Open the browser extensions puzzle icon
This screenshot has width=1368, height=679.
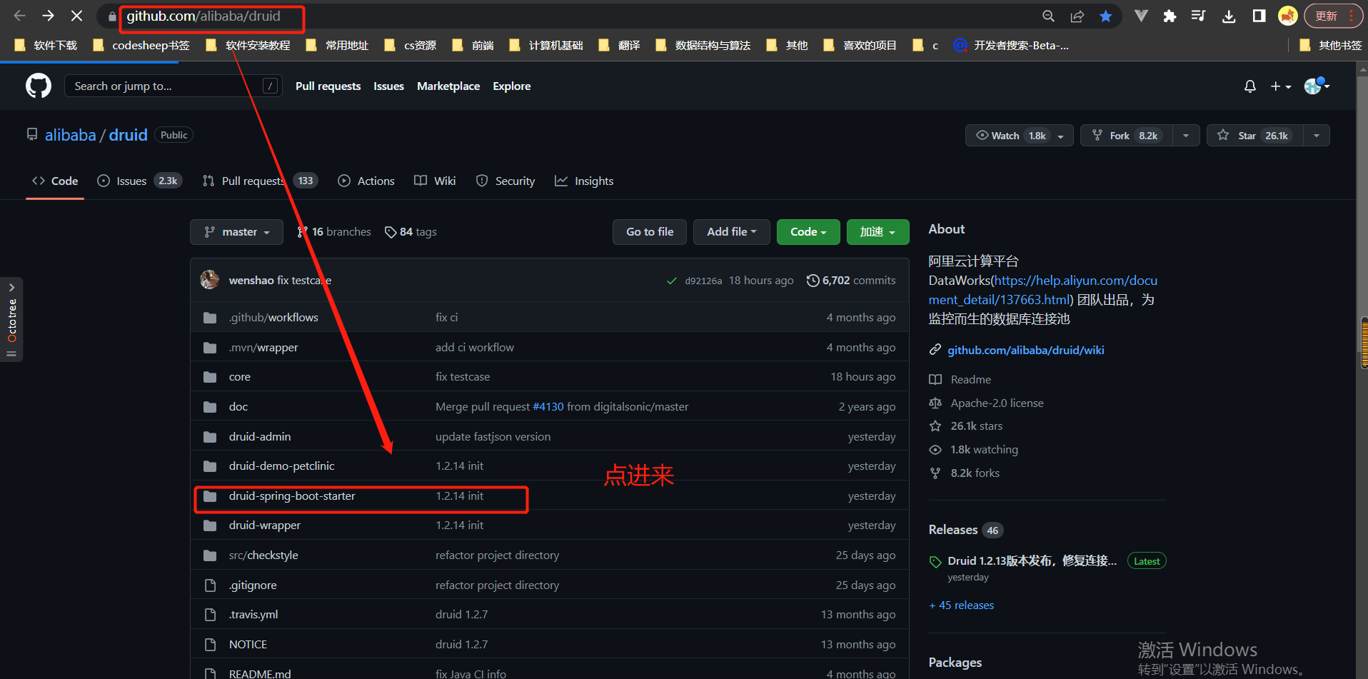[1170, 16]
